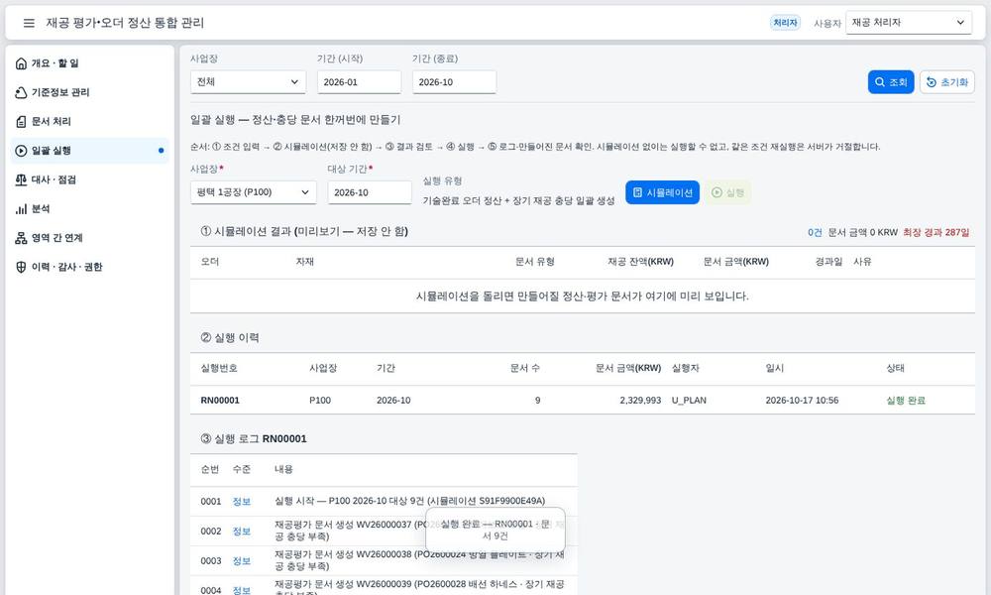Click 정보 level in log row 0001

click(x=242, y=502)
